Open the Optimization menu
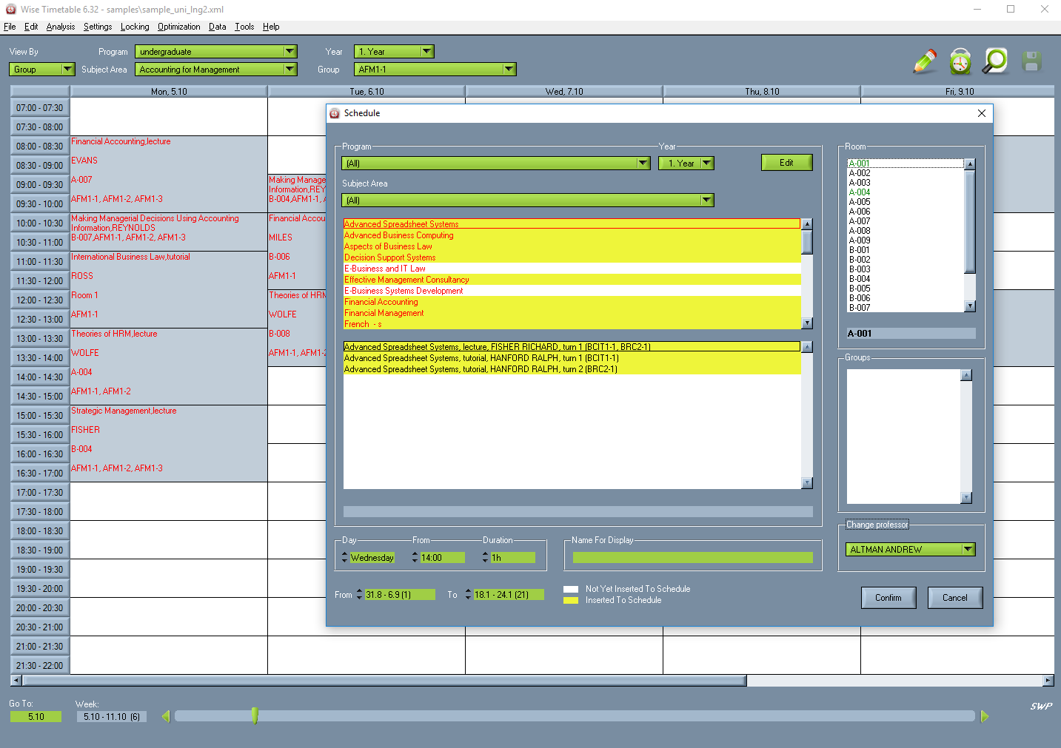The image size is (1061, 748). (x=178, y=27)
